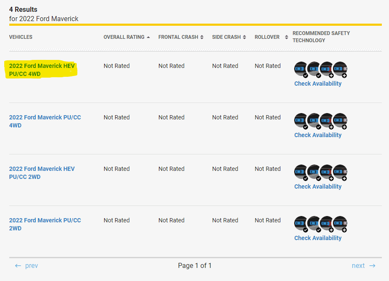Screen dimensions: 389x281
Task: Click the VEHICLES column header
Action: pyautogui.click(x=21, y=37)
